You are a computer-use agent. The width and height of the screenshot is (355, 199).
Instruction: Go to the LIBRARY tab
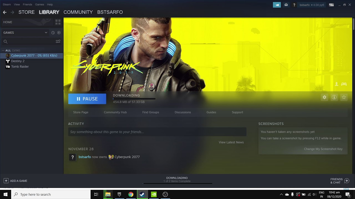tap(49, 12)
